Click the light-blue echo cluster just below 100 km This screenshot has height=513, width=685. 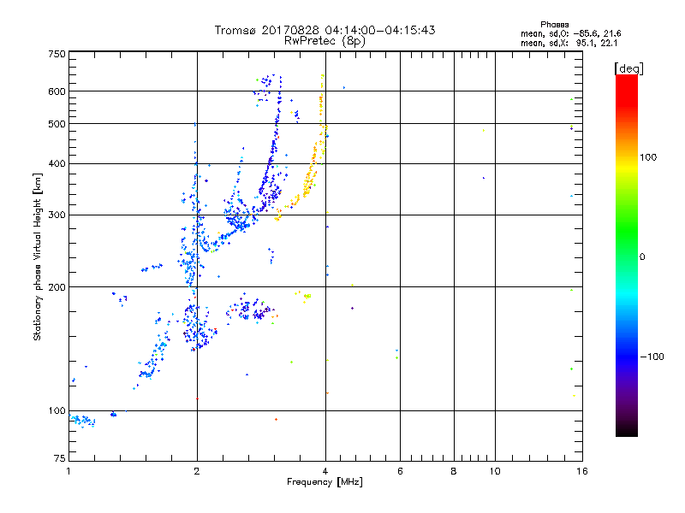(x=82, y=421)
